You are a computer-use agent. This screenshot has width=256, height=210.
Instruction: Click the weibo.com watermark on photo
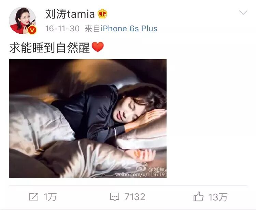pyautogui.click(x=141, y=175)
